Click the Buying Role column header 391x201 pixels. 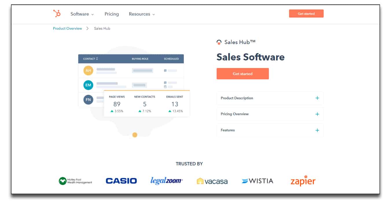tap(140, 59)
